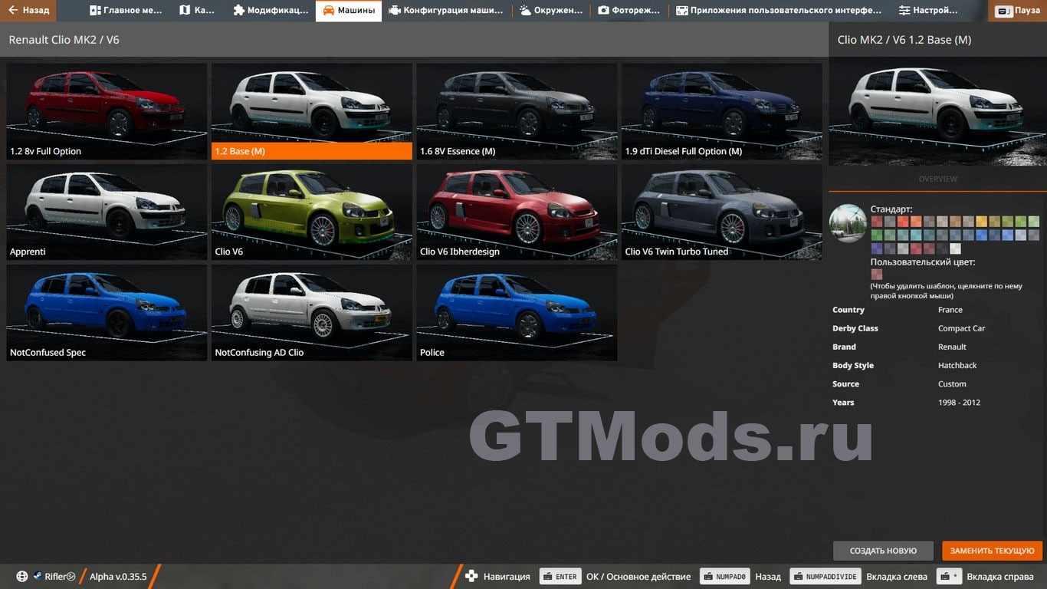The image size is (1047, 589).
Task: Pick the near-black standard color swatch
Action: click(942, 248)
